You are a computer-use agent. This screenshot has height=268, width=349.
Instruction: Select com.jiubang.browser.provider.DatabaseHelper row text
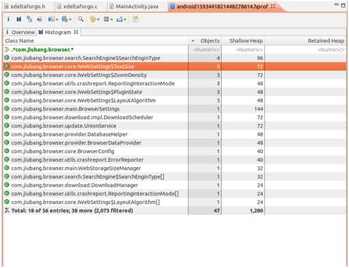tap(70, 134)
